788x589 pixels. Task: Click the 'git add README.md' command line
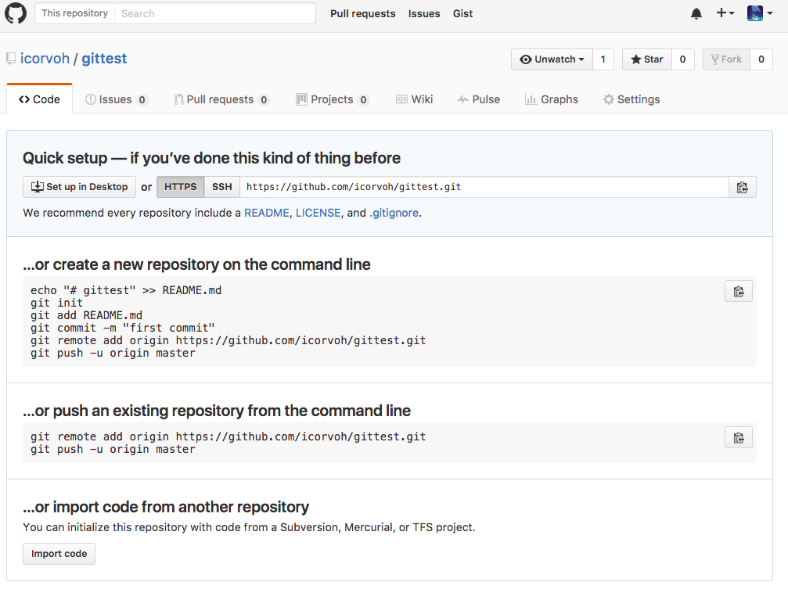pyautogui.click(x=86, y=315)
